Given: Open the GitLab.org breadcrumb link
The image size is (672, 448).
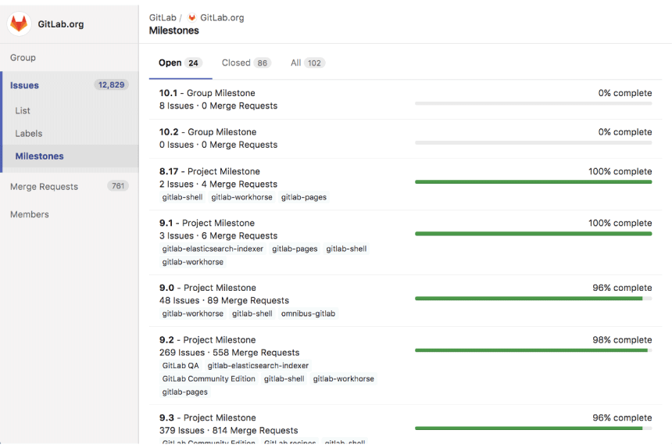Looking at the screenshot, I should pyautogui.click(x=222, y=17).
